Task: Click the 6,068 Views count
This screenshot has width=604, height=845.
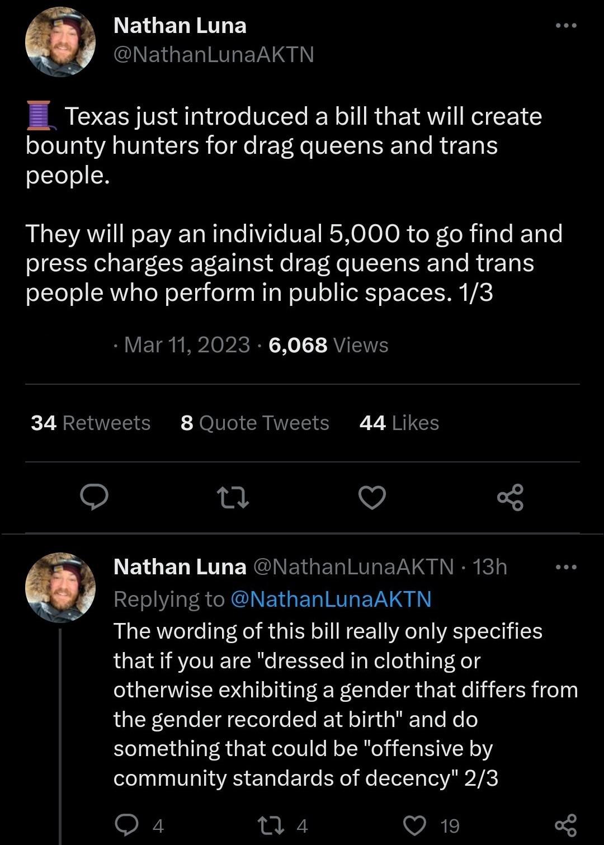Action: [328, 345]
